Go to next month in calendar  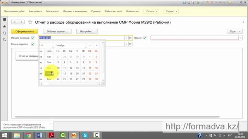96,46
